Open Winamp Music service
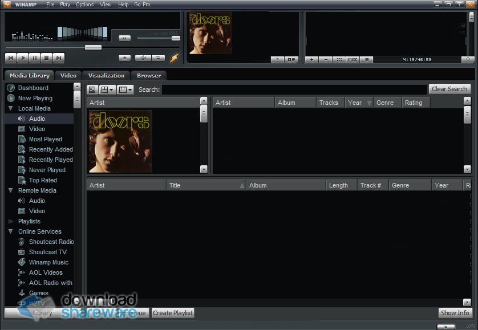The width and height of the screenshot is (478, 330). tap(48, 262)
